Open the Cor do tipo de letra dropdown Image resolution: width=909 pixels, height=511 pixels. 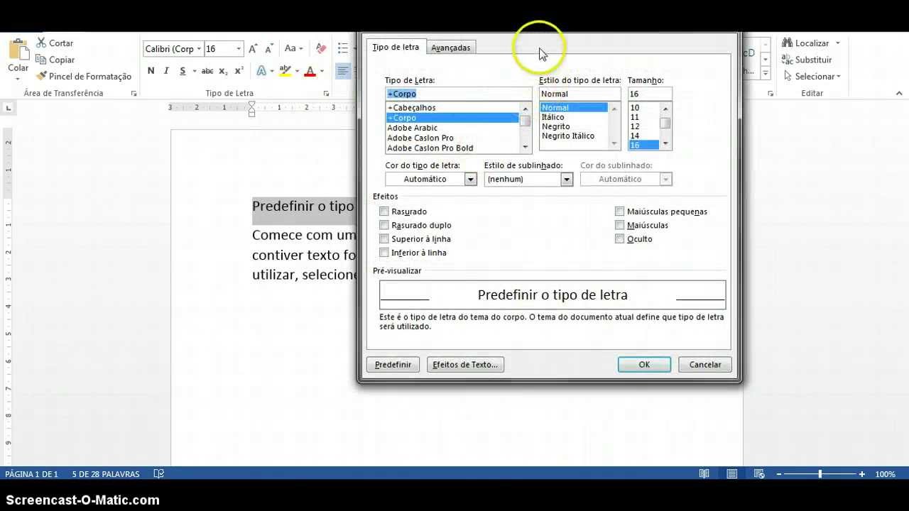[470, 180]
